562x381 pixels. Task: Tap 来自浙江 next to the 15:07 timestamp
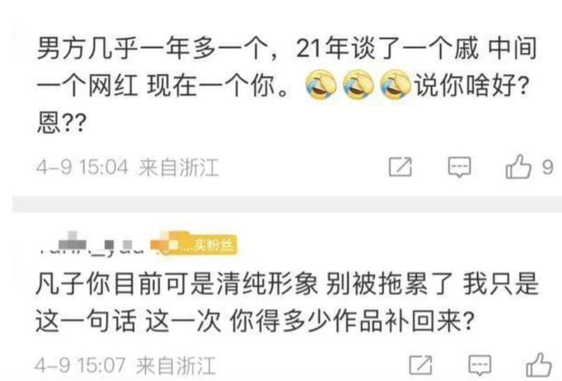click(176, 366)
